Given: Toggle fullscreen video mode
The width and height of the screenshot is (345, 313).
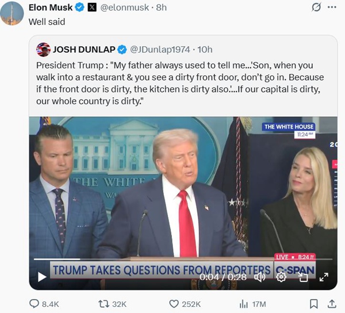Looking at the screenshot, I should (324, 277).
